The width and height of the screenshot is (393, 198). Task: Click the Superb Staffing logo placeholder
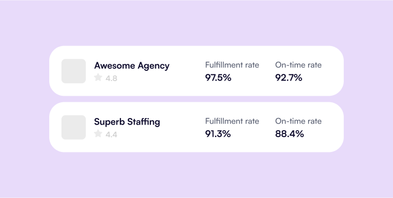(74, 127)
